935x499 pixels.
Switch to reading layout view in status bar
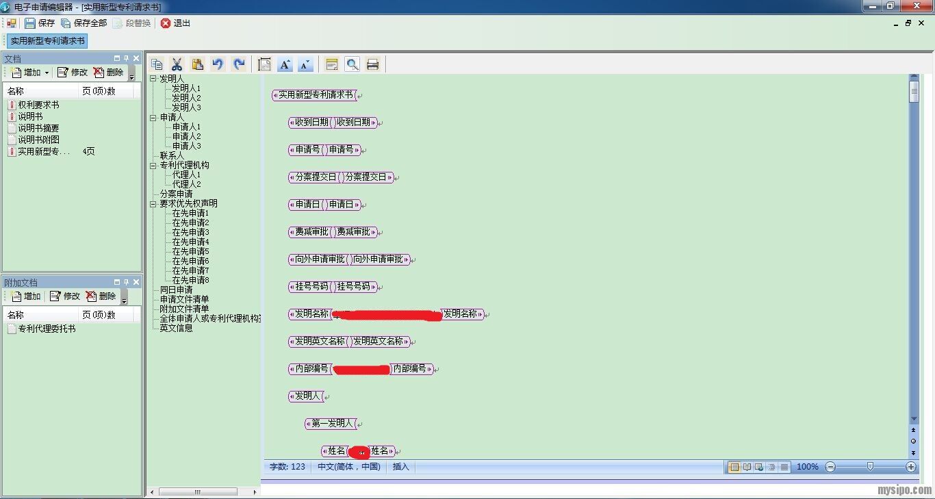[x=747, y=467]
